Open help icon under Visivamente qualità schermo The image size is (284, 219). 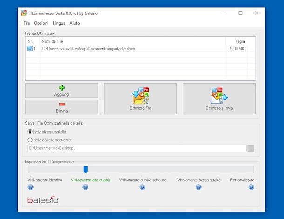(142, 187)
